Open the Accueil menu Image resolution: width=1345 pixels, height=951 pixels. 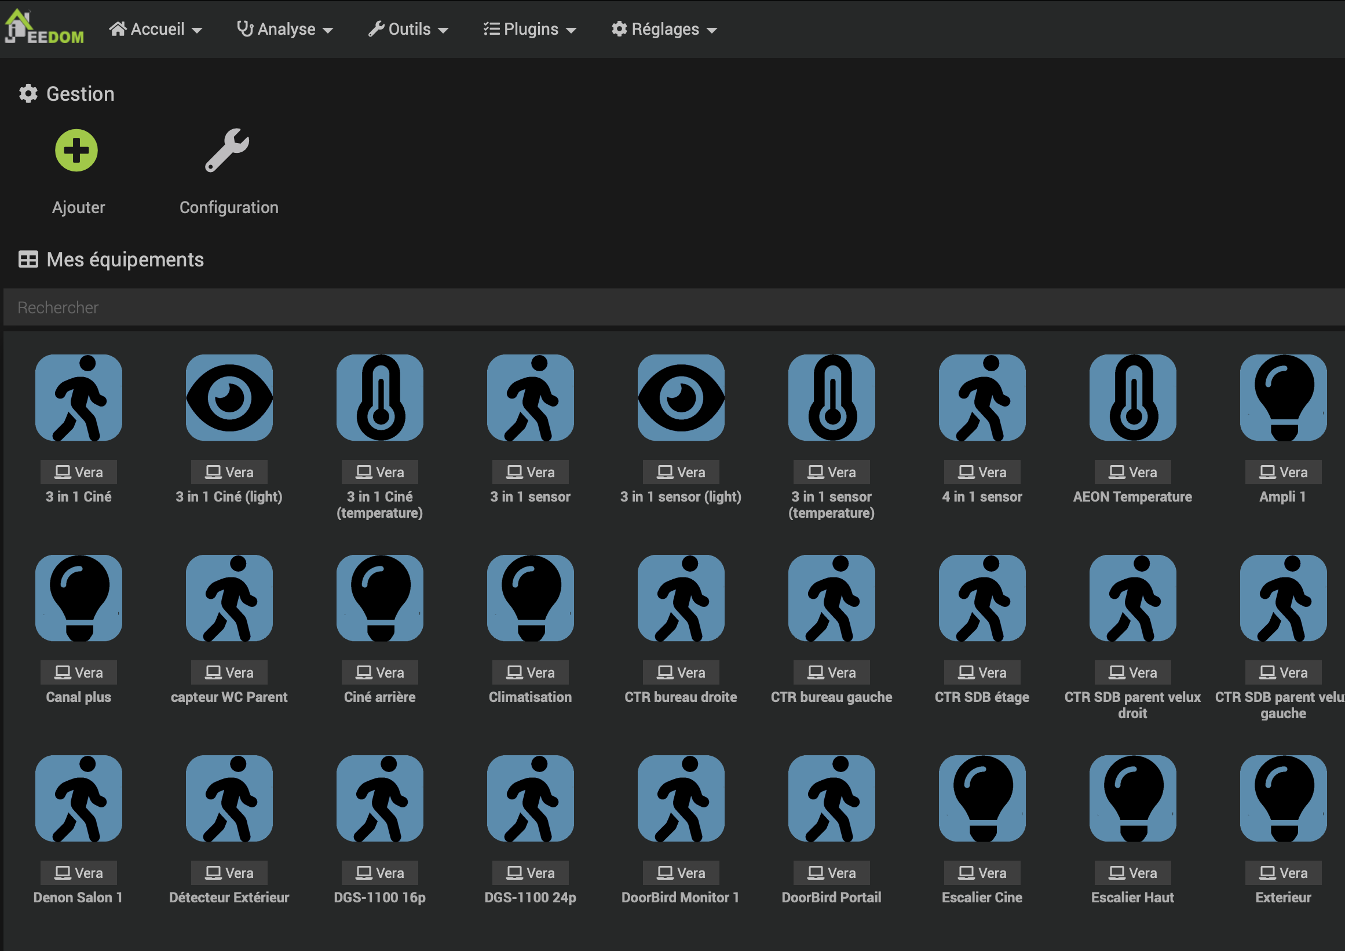coord(156,30)
